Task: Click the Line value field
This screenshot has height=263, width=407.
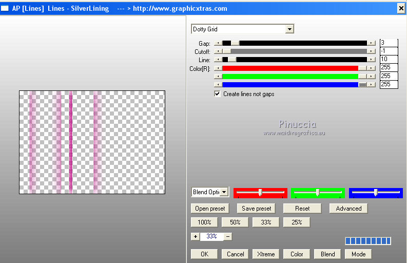Action: [389, 59]
